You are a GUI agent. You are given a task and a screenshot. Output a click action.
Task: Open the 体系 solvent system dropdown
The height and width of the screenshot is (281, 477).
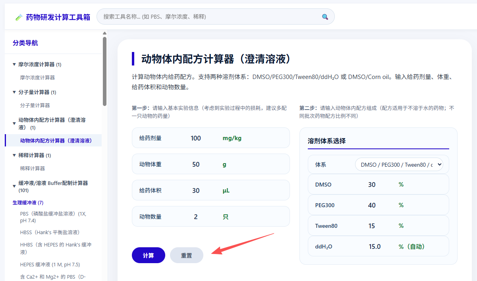(399, 164)
